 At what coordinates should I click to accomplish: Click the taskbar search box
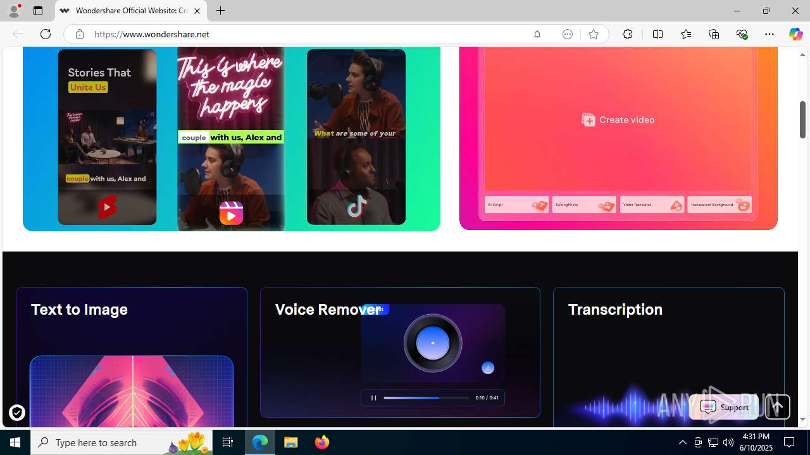click(x=121, y=442)
